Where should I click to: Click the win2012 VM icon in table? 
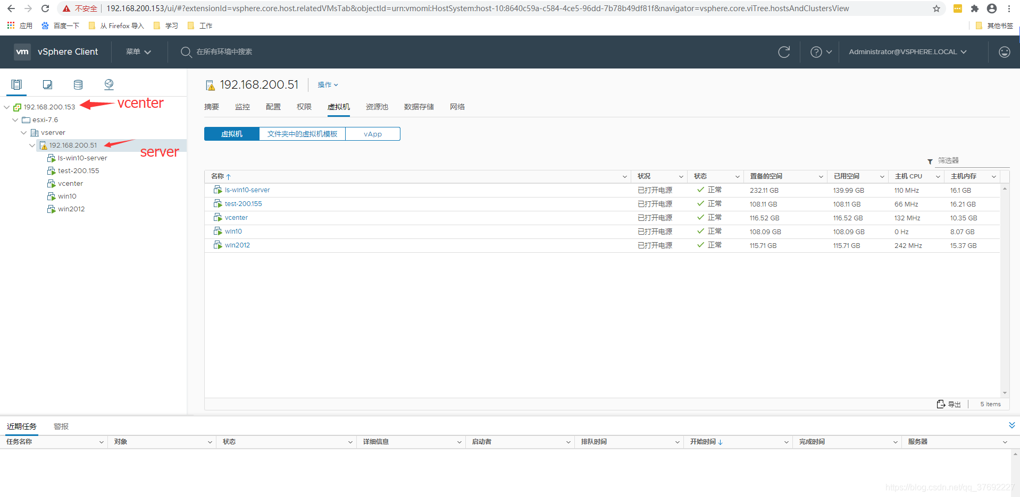(x=218, y=245)
